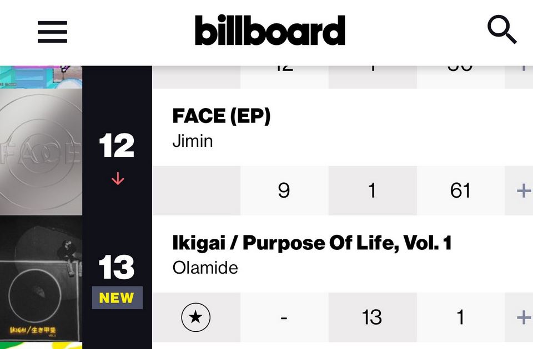This screenshot has height=349, width=533.
Task: Expand the FACE (EP) entry plus button
Action: (x=522, y=191)
